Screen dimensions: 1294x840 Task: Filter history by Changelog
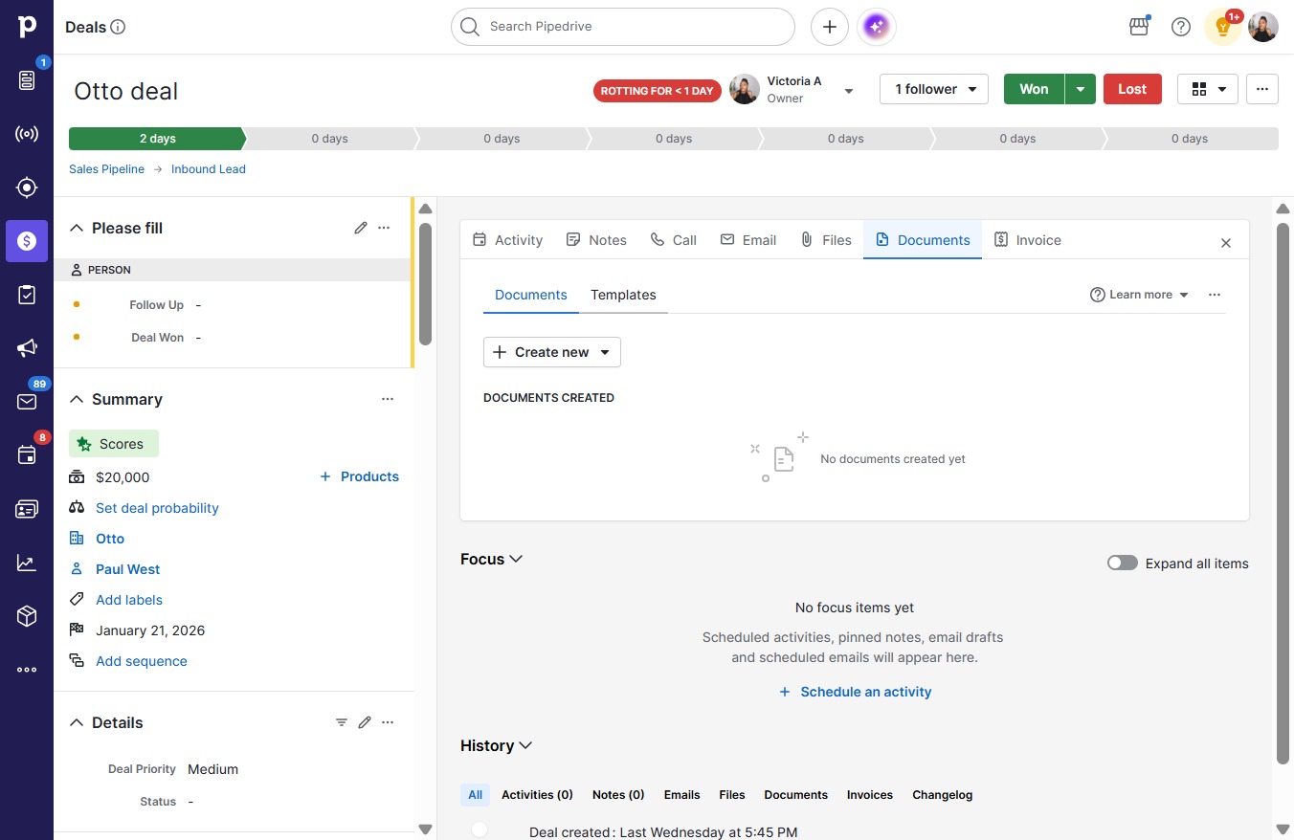coord(942,795)
